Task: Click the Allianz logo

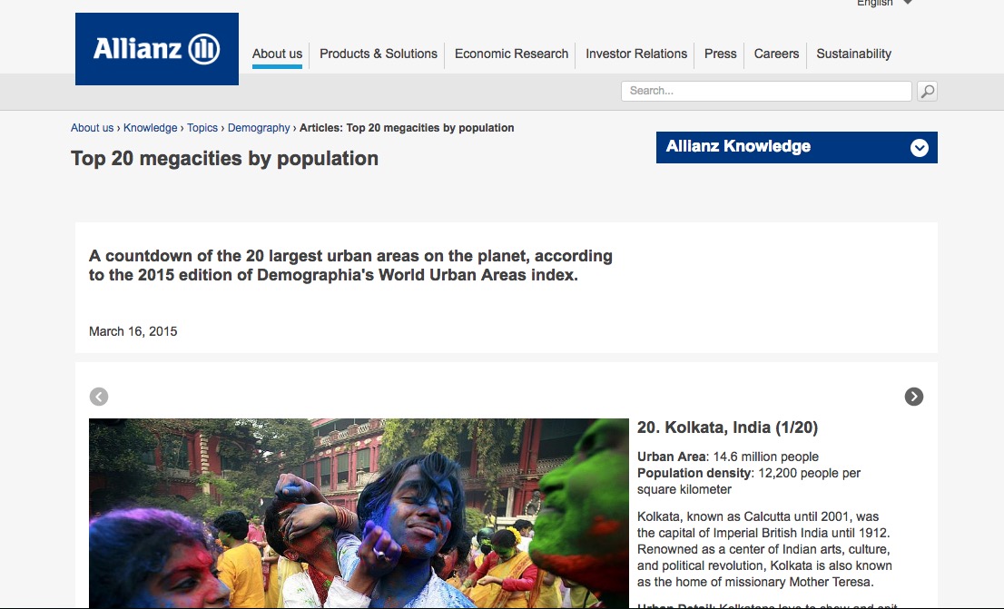Action: tap(157, 49)
